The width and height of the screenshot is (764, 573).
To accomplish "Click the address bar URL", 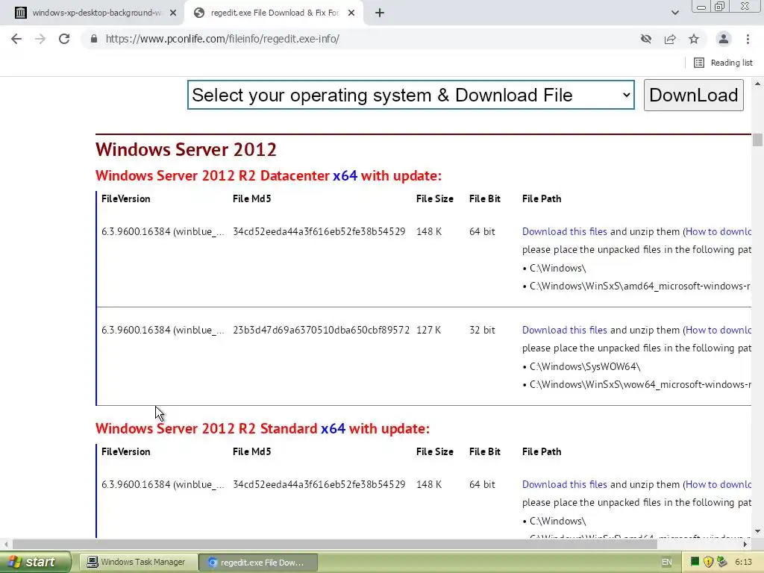I will 222,39.
